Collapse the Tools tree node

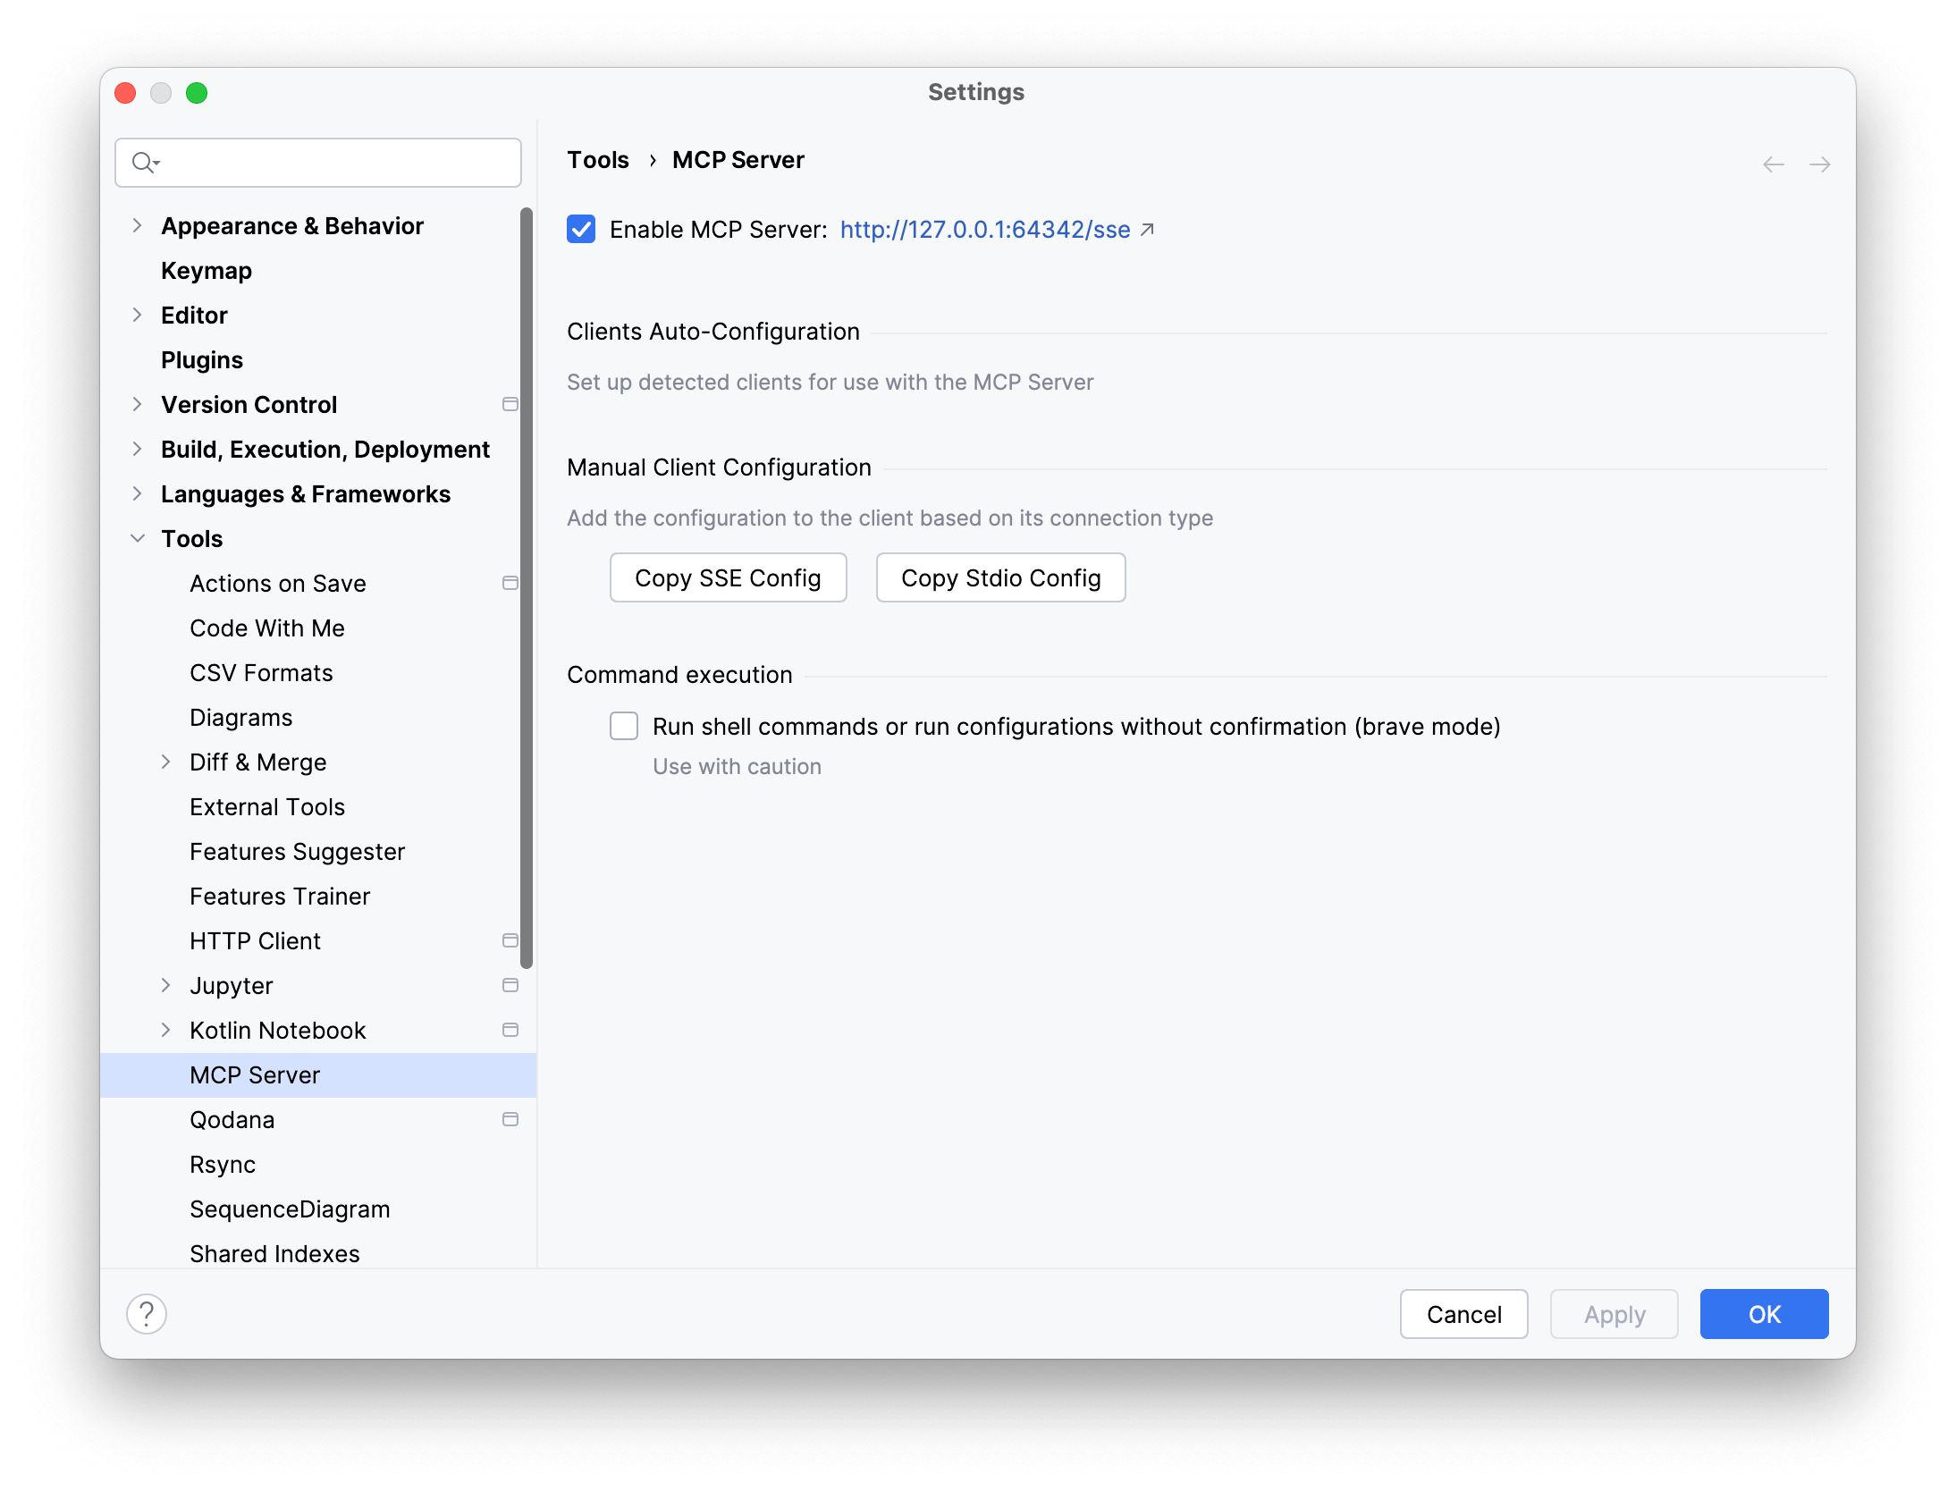pos(137,538)
